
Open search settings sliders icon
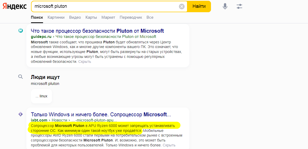[x=239, y=6]
